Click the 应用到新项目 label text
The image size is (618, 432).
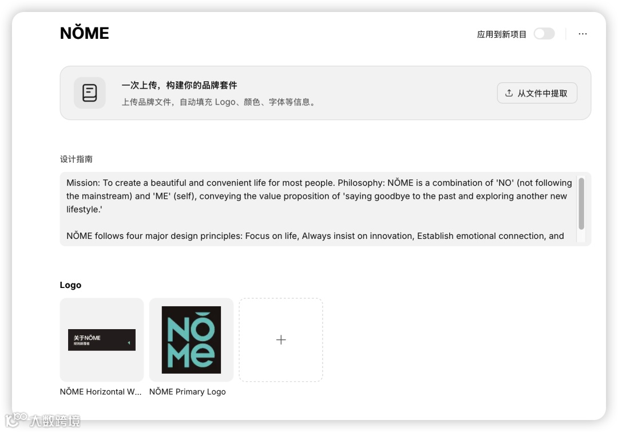point(501,34)
